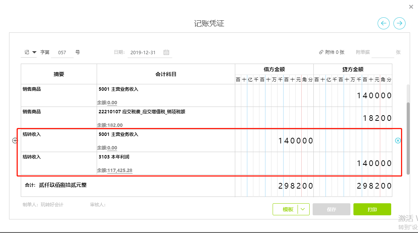Viewport: 418px width, 233px height.
Task: Open balance link 117,425.28 for 本年利润
Action: tap(120, 171)
